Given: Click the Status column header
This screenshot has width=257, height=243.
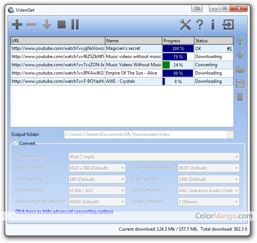Looking at the screenshot, I should (214, 41).
